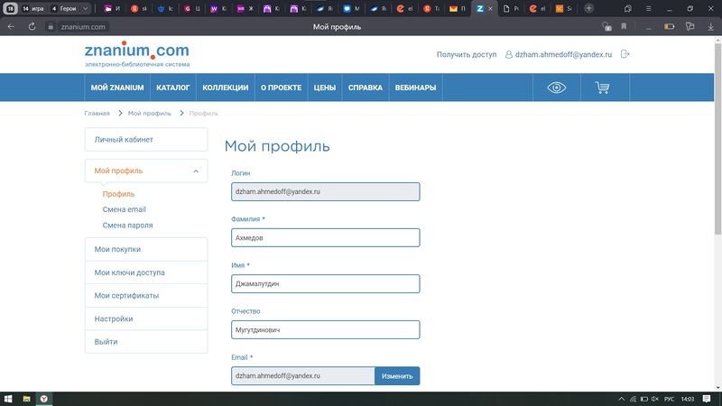Go to Главная in breadcrumbs
The image size is (722, 406).
point(97,114)
